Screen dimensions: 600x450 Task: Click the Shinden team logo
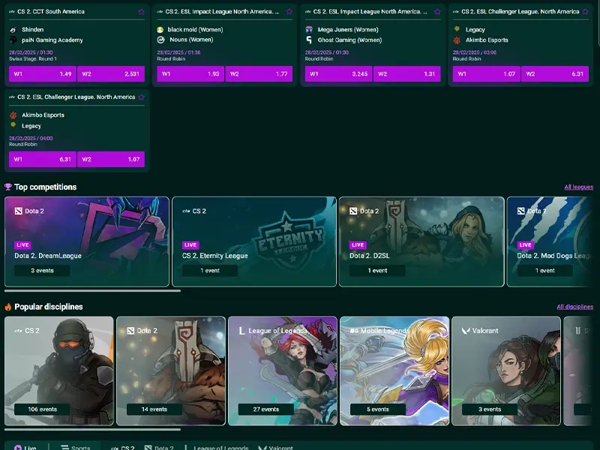(x=13, y=30)
